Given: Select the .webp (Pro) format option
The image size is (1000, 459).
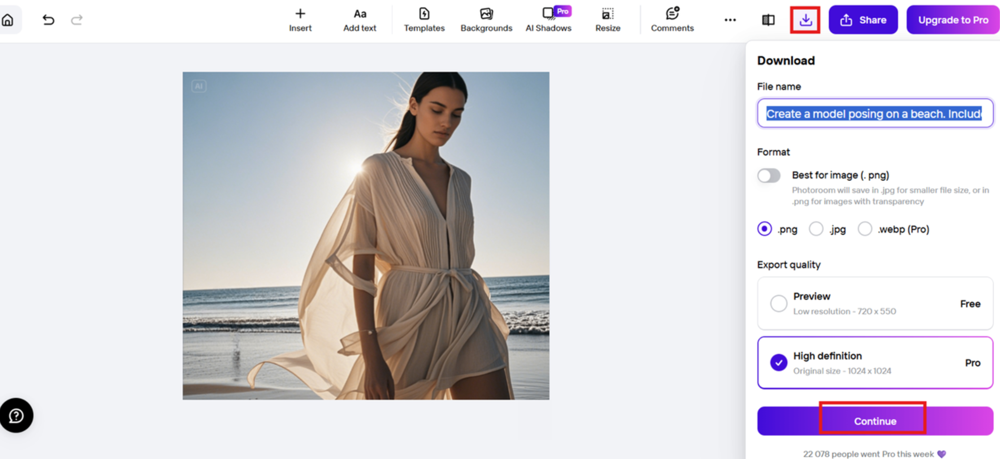Looking at the screenshot, I should 865,229.
